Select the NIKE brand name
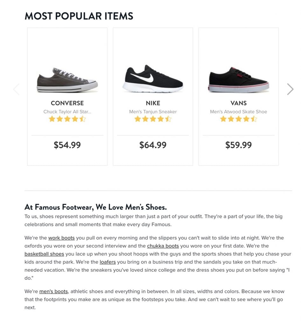 pyautogui.click(x=153, y=103)
